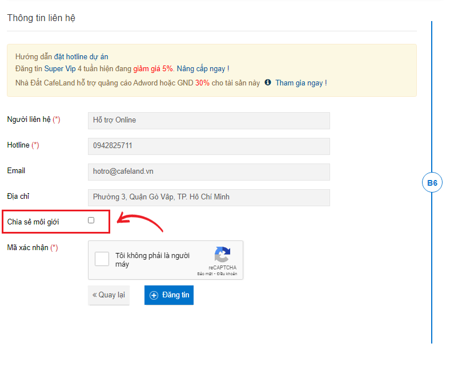Viewport: 450px width, 376px height.
Task: Focus the 'Người liên hệ' input field
Action: 209,121
